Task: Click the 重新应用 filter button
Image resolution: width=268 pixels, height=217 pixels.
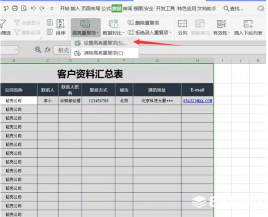Action: click(x=27, y=32)
